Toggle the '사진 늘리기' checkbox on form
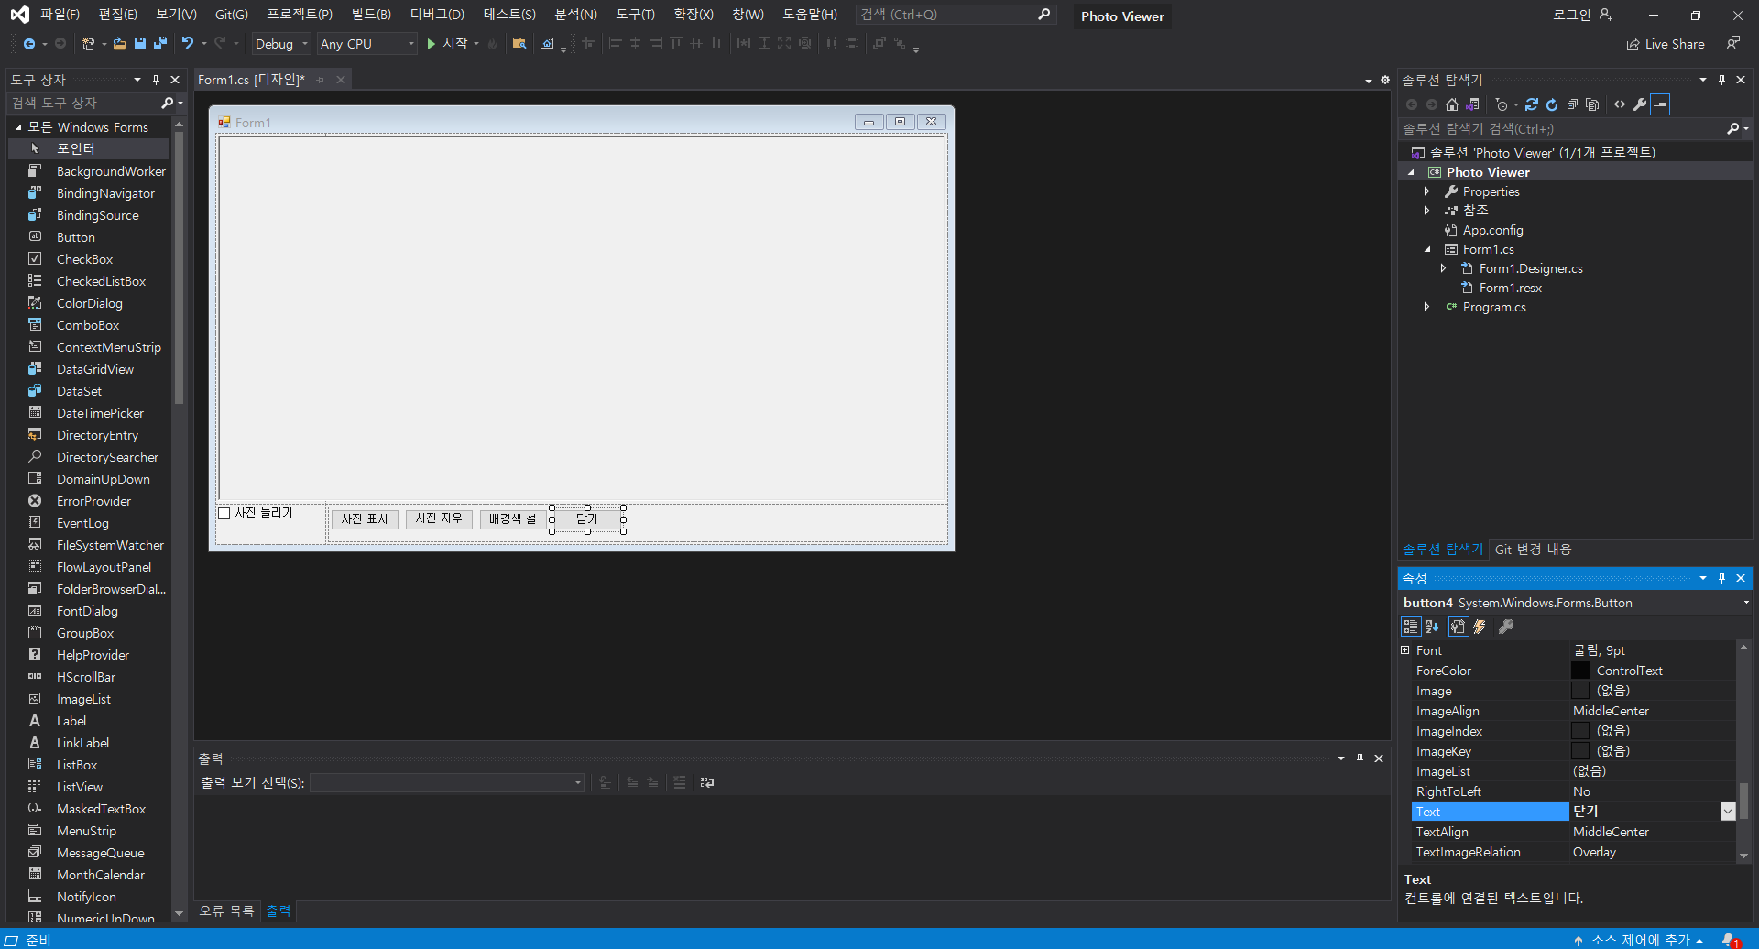Viewport: 1759px width, 949px height. (224, 513)
